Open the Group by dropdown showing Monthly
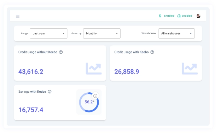The image size is (221, 133). (x=102, y=33)
